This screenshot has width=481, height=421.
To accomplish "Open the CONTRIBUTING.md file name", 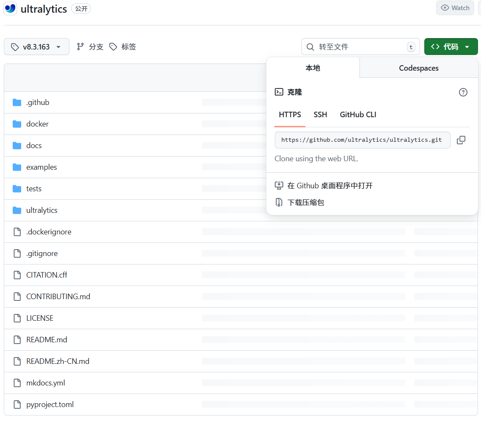I will click(58, 297).
